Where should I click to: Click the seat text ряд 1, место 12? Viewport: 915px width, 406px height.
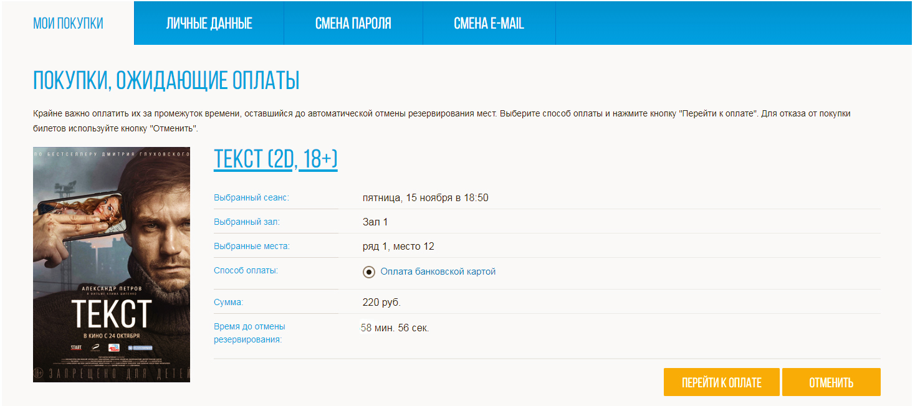click(x=398, y=247)
